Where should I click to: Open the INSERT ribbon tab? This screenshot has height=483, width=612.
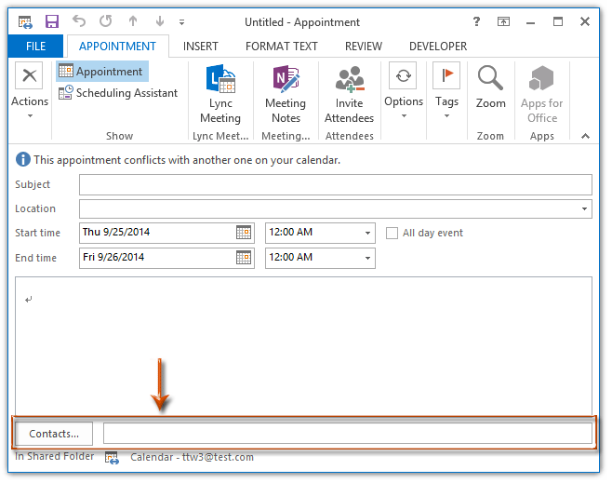tap(201, 46)
